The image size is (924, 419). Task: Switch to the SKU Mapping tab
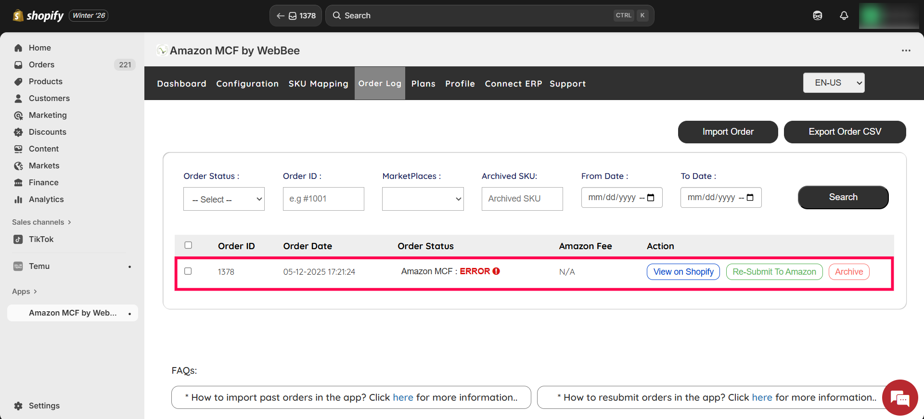click(318, 84)
